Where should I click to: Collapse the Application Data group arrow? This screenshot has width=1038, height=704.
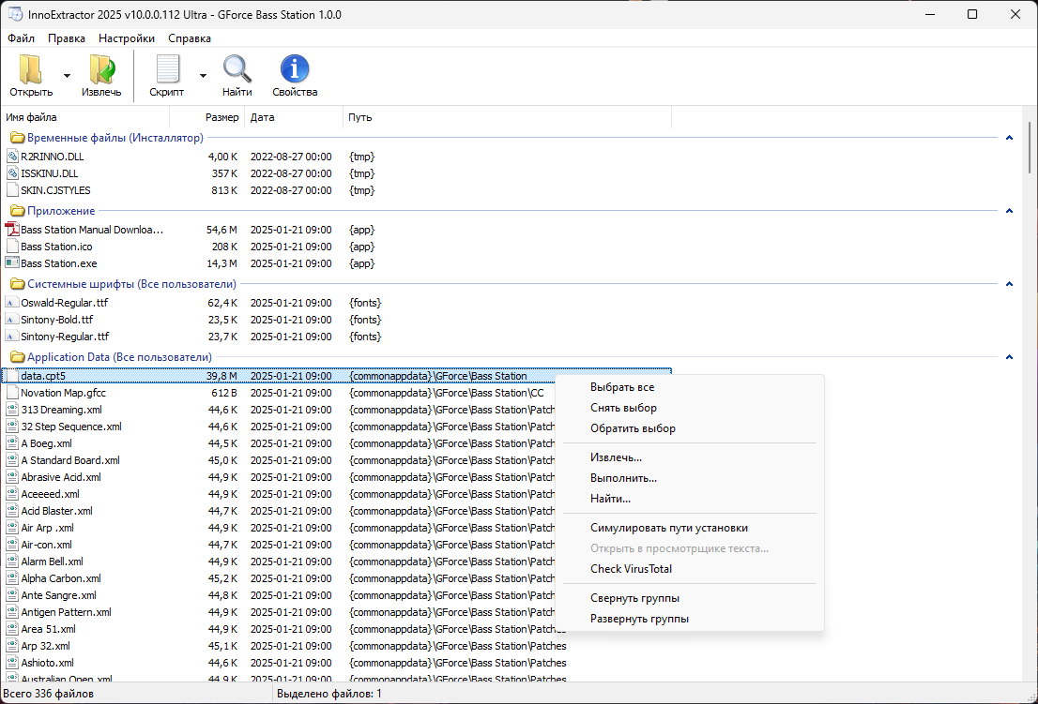(1009, 357)
